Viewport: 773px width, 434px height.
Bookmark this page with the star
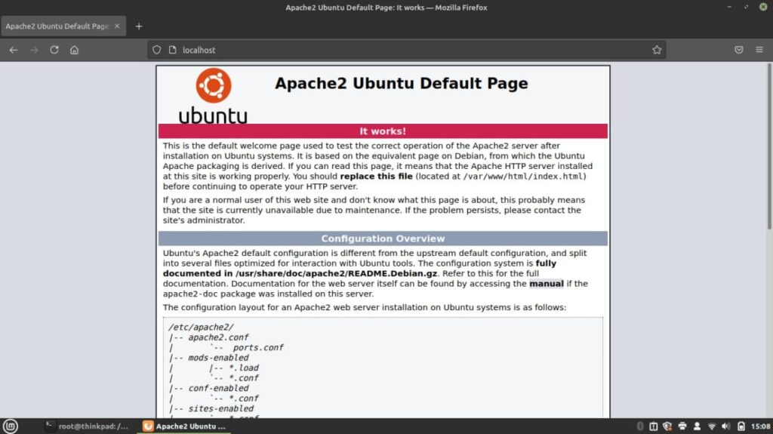(657, 50)
